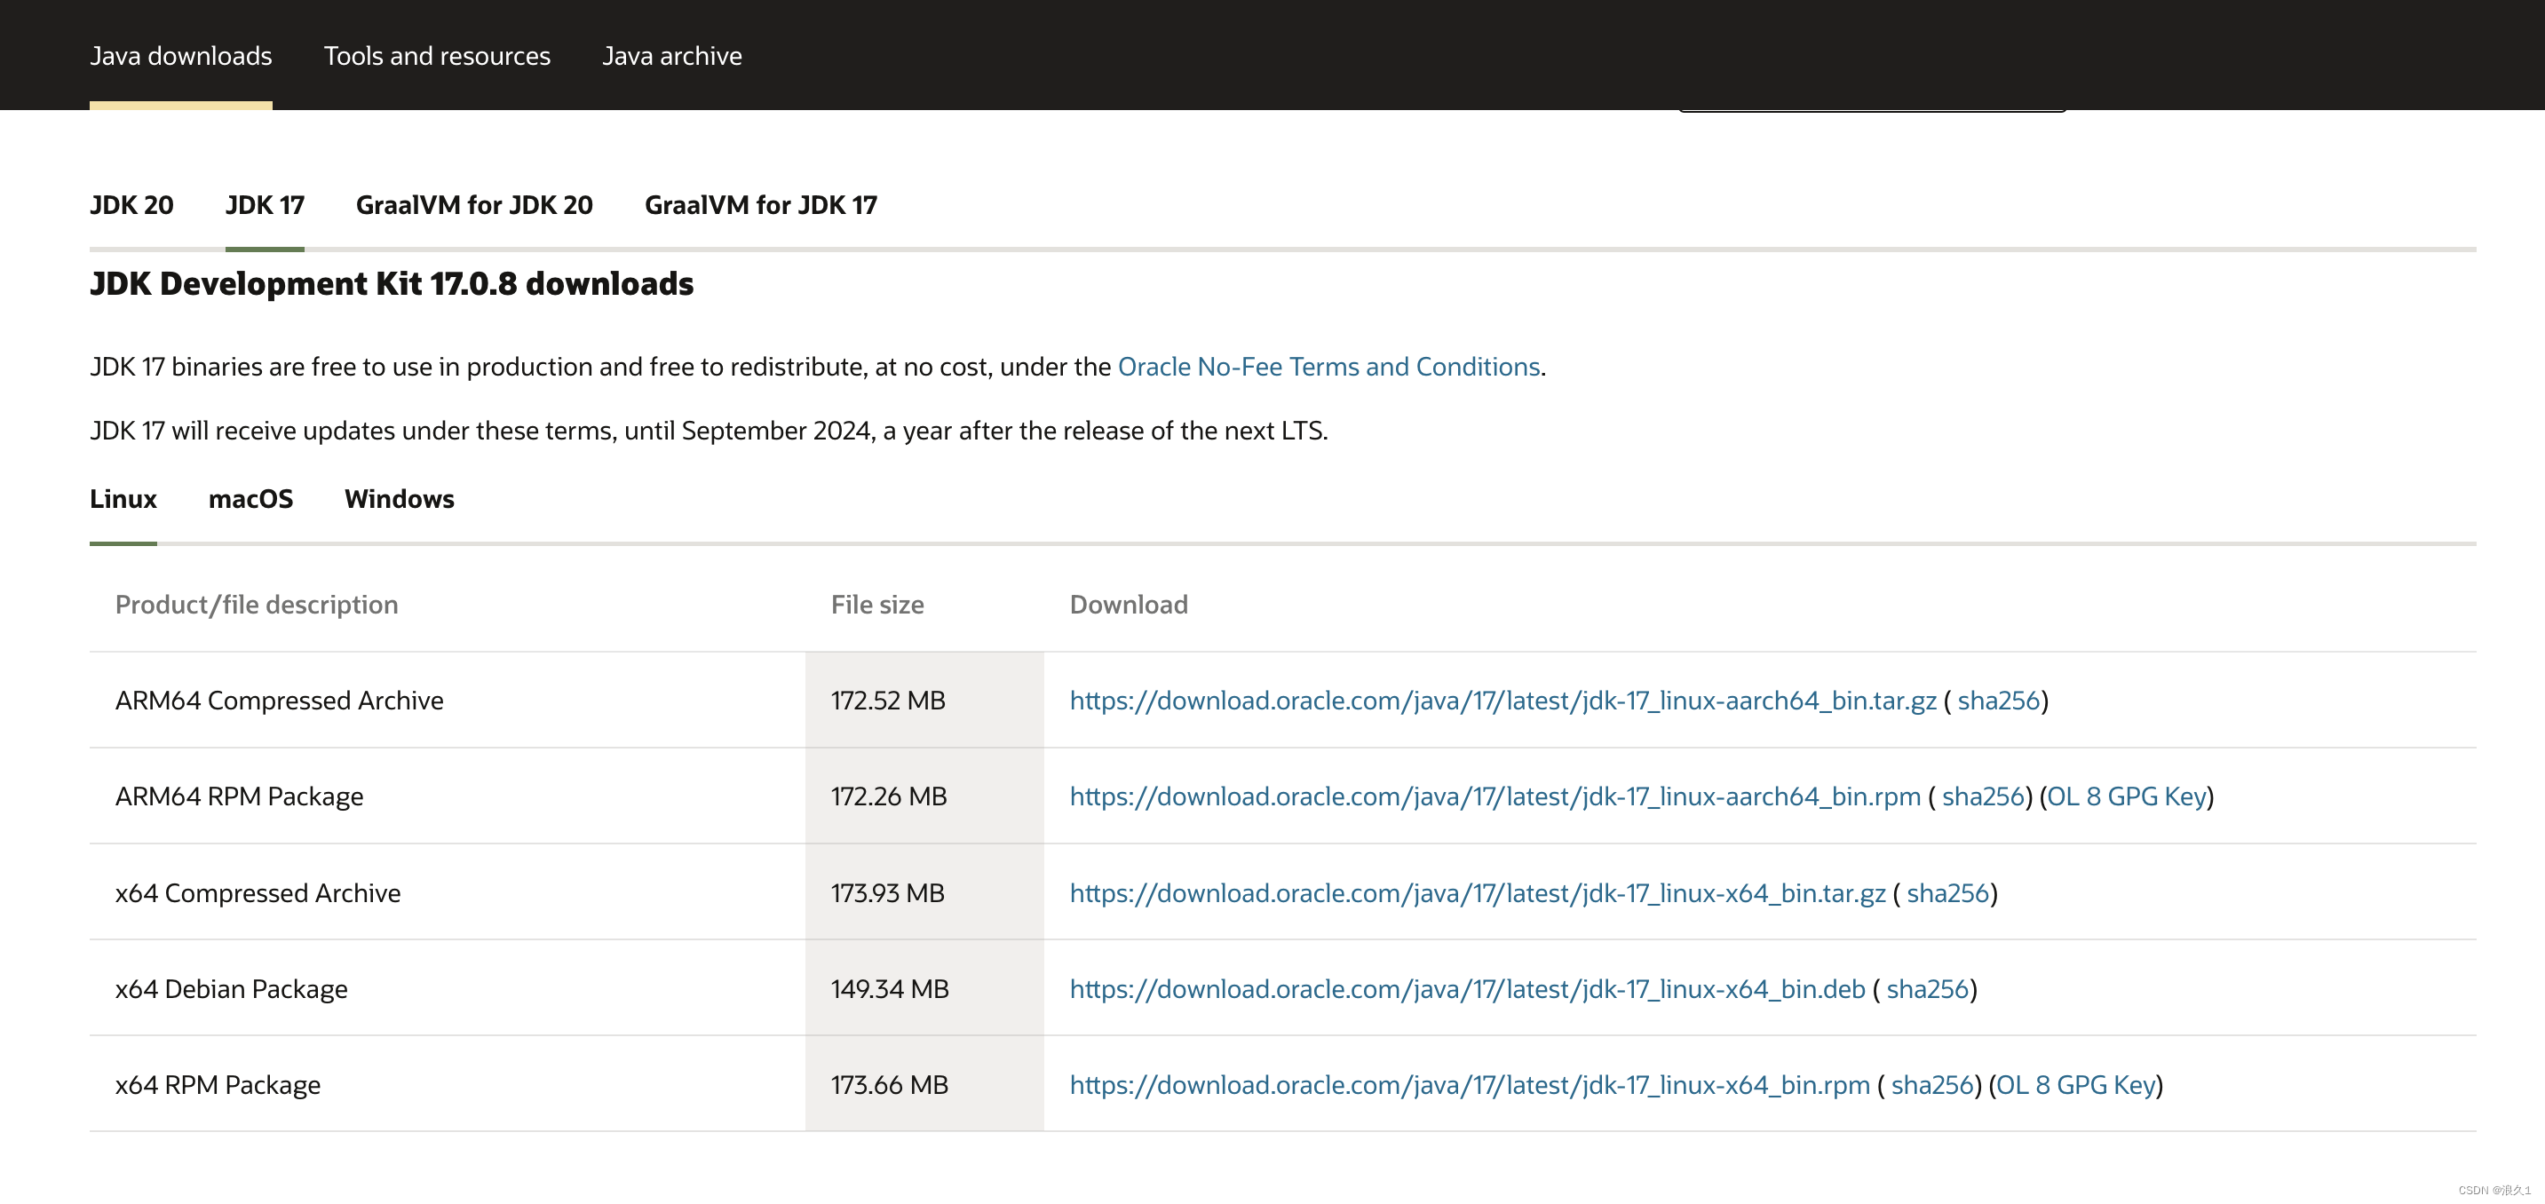Screen dimensions: 2545x1204
Task: Download the linux-x64 Debian package link
Action: [1467, 990]
